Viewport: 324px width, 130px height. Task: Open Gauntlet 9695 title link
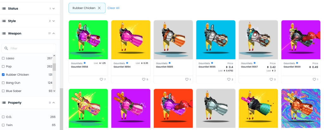tap(207, 67)
